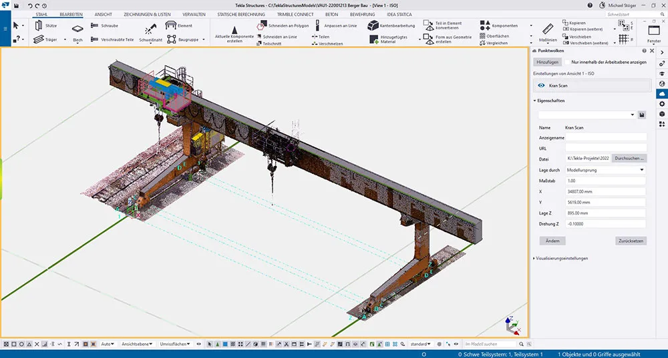Switch to the ANSICHT tab

(103, 15)
